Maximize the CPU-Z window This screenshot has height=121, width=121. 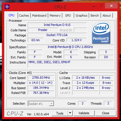click(101, 6)
